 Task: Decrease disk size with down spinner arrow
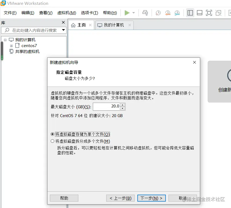[123, 108]
